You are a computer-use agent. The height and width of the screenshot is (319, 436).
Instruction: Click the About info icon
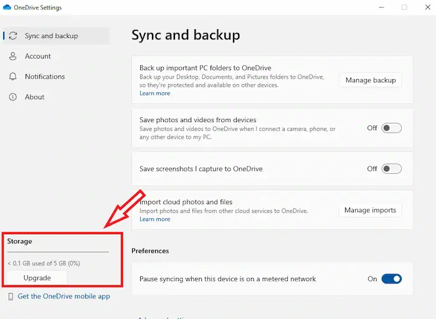tap(13, 97)
